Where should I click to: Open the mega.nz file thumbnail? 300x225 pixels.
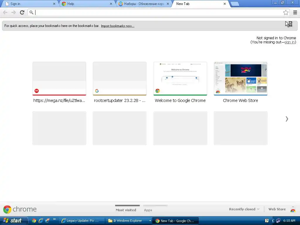click(x=59, y=79)
